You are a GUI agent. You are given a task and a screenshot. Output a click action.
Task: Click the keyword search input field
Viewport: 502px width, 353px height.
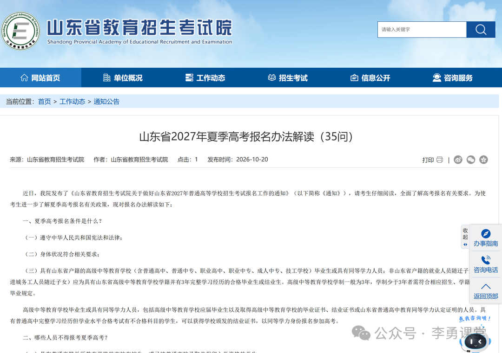coord(422,30)
